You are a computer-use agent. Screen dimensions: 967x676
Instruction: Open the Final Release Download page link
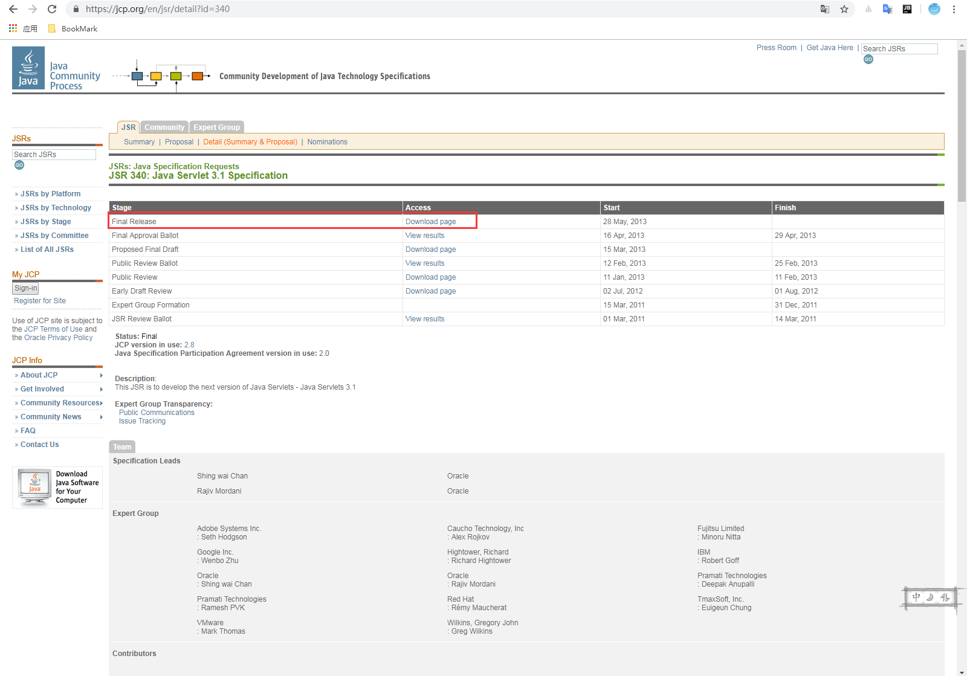point(430,222)
